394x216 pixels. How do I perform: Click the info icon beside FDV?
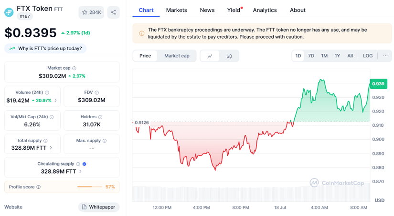coord(97,93)
